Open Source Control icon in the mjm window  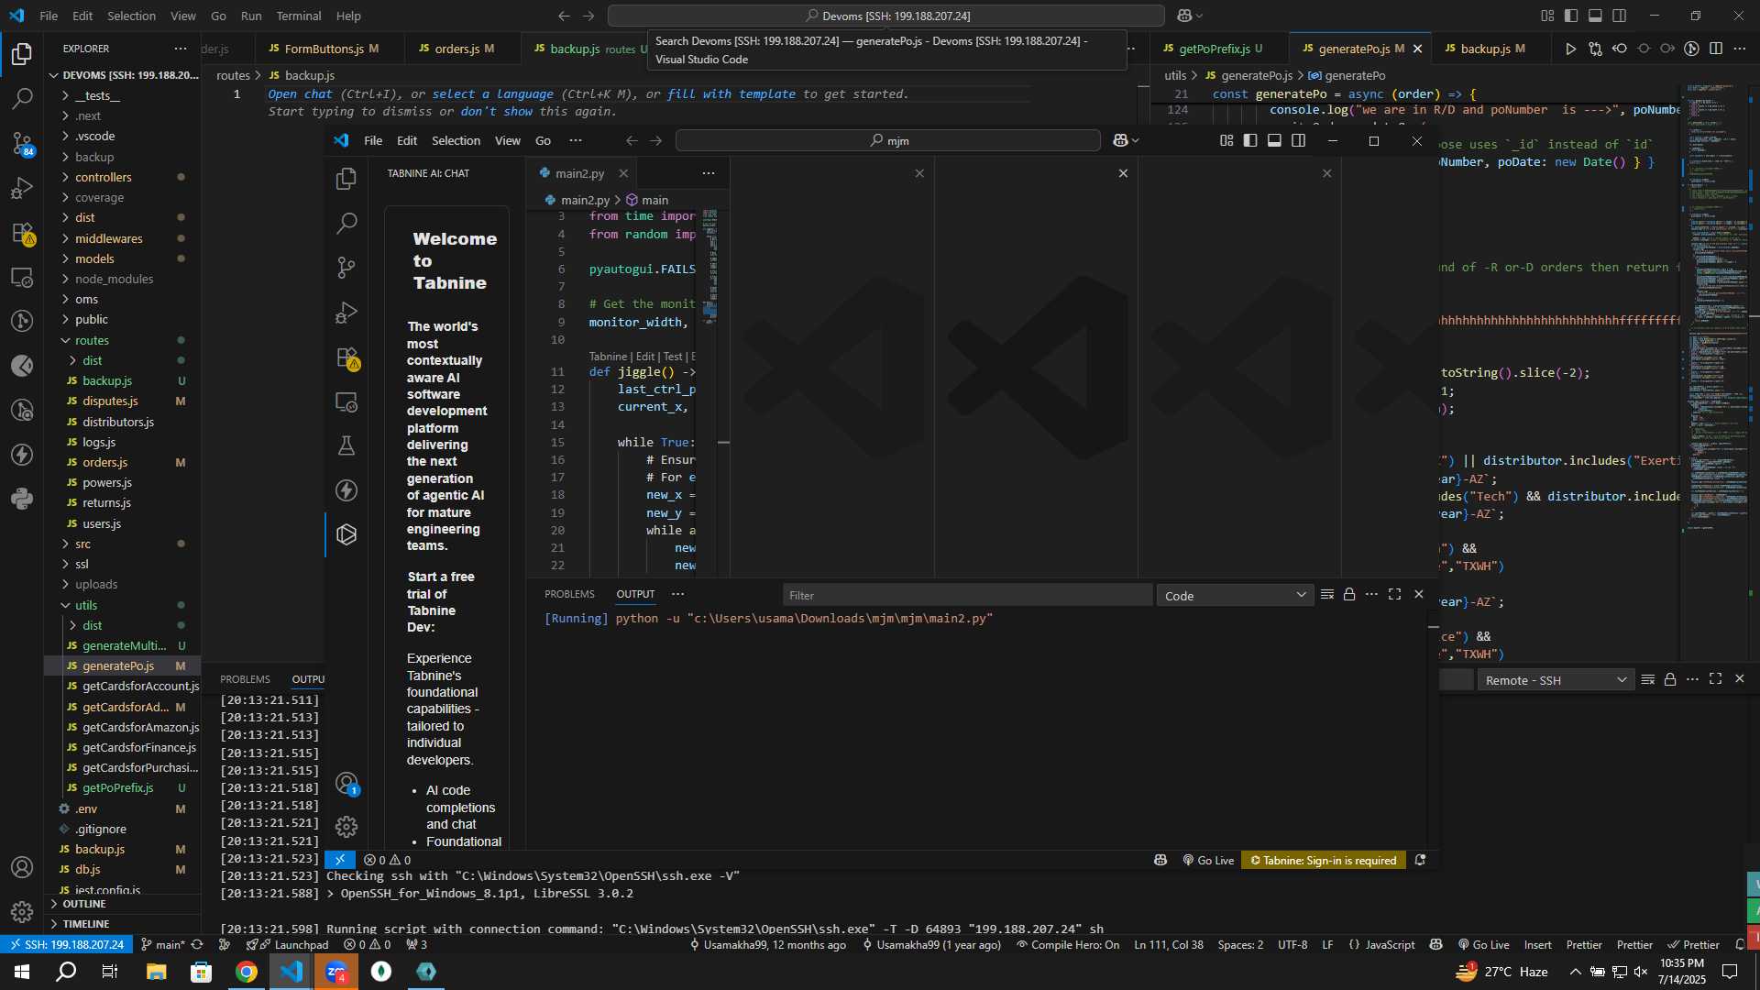click(x=346, y=268)
